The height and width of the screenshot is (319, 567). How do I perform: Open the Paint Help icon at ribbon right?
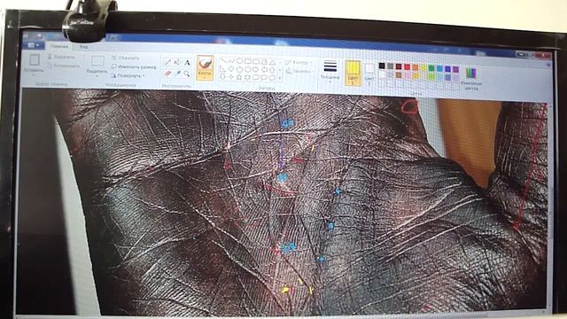click(x=548, y=65)
